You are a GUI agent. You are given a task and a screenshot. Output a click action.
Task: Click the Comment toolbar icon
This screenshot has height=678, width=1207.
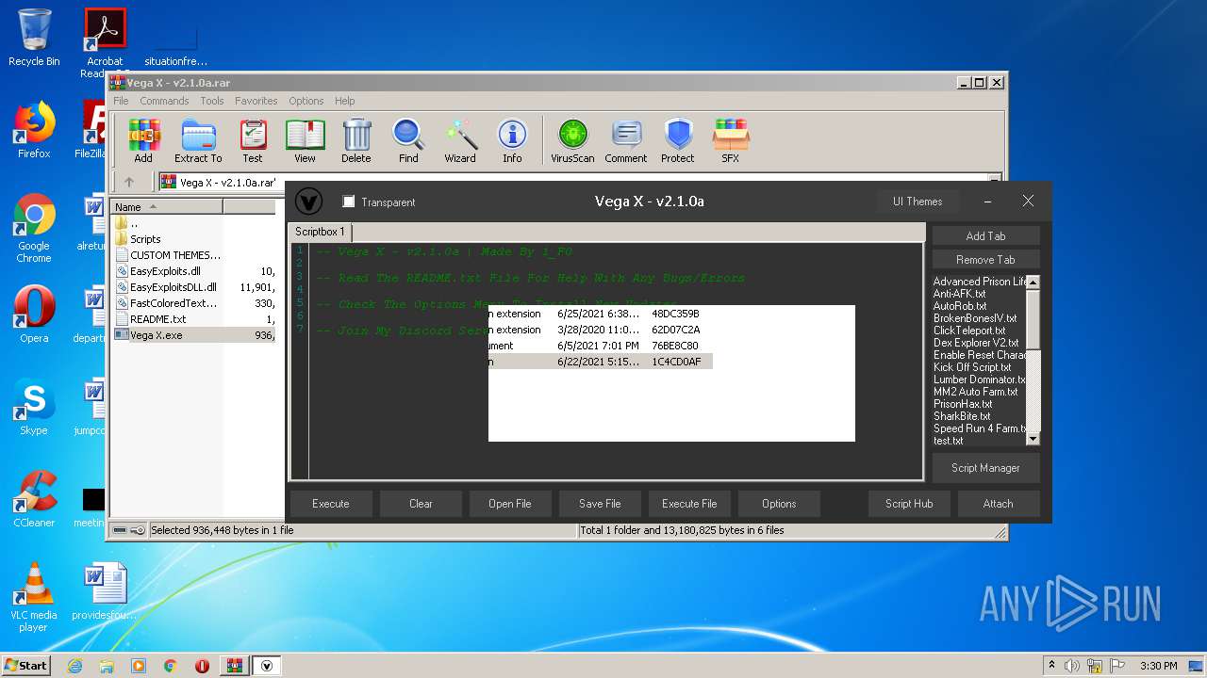626,141
